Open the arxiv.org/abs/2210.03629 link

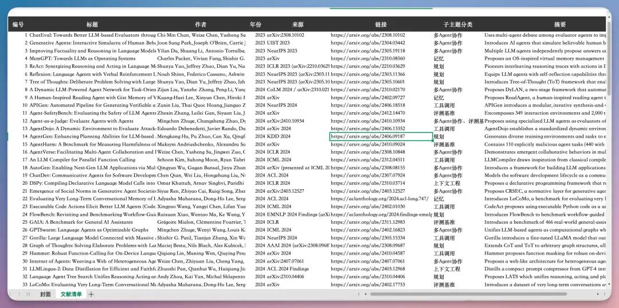tap(368, 67)
